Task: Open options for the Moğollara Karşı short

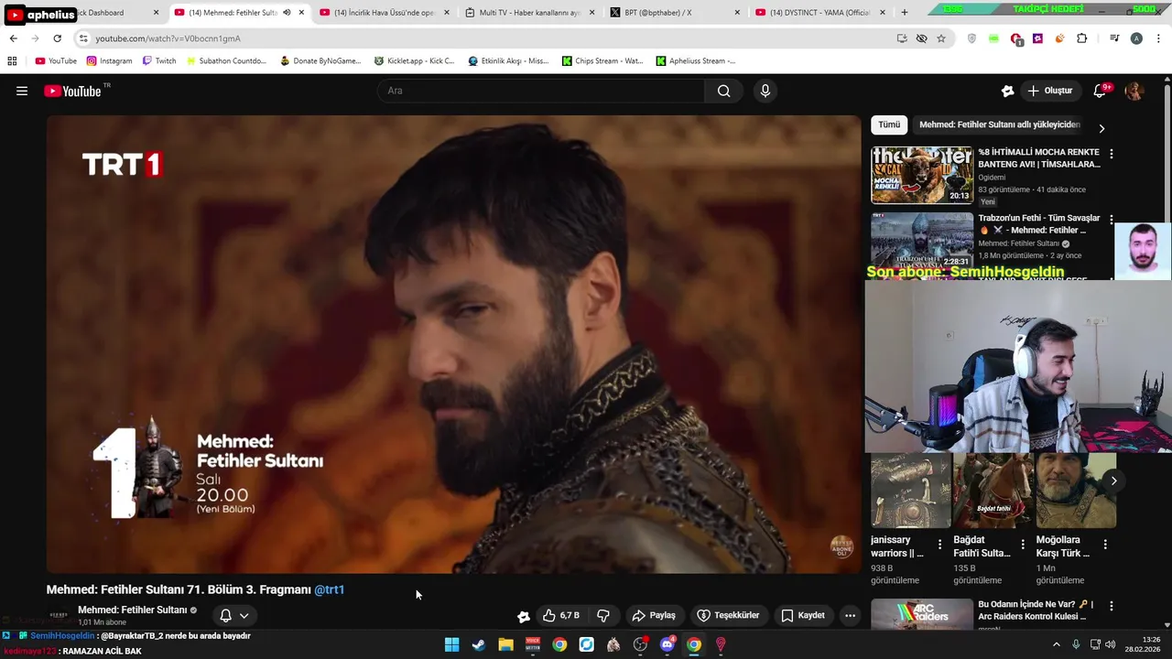Action: [1104, 545]
